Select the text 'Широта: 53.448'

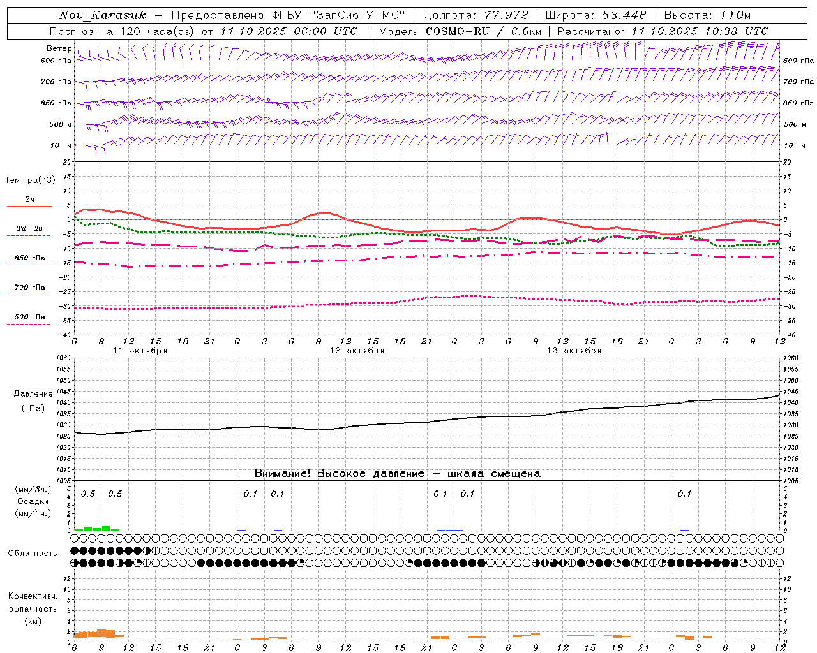pyautogui.click(x=596, y=15)
